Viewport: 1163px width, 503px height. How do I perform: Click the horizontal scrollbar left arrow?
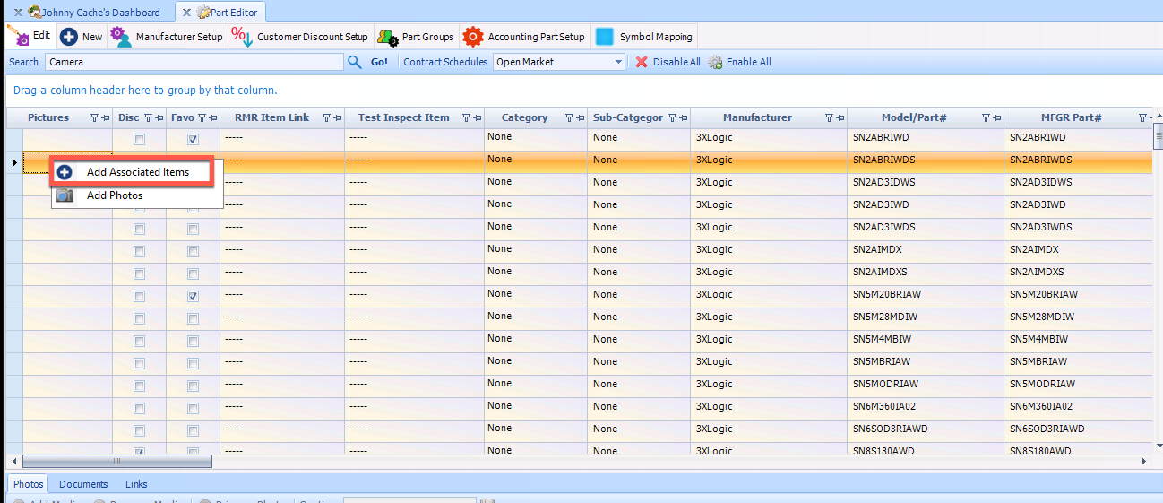[14, 461]
